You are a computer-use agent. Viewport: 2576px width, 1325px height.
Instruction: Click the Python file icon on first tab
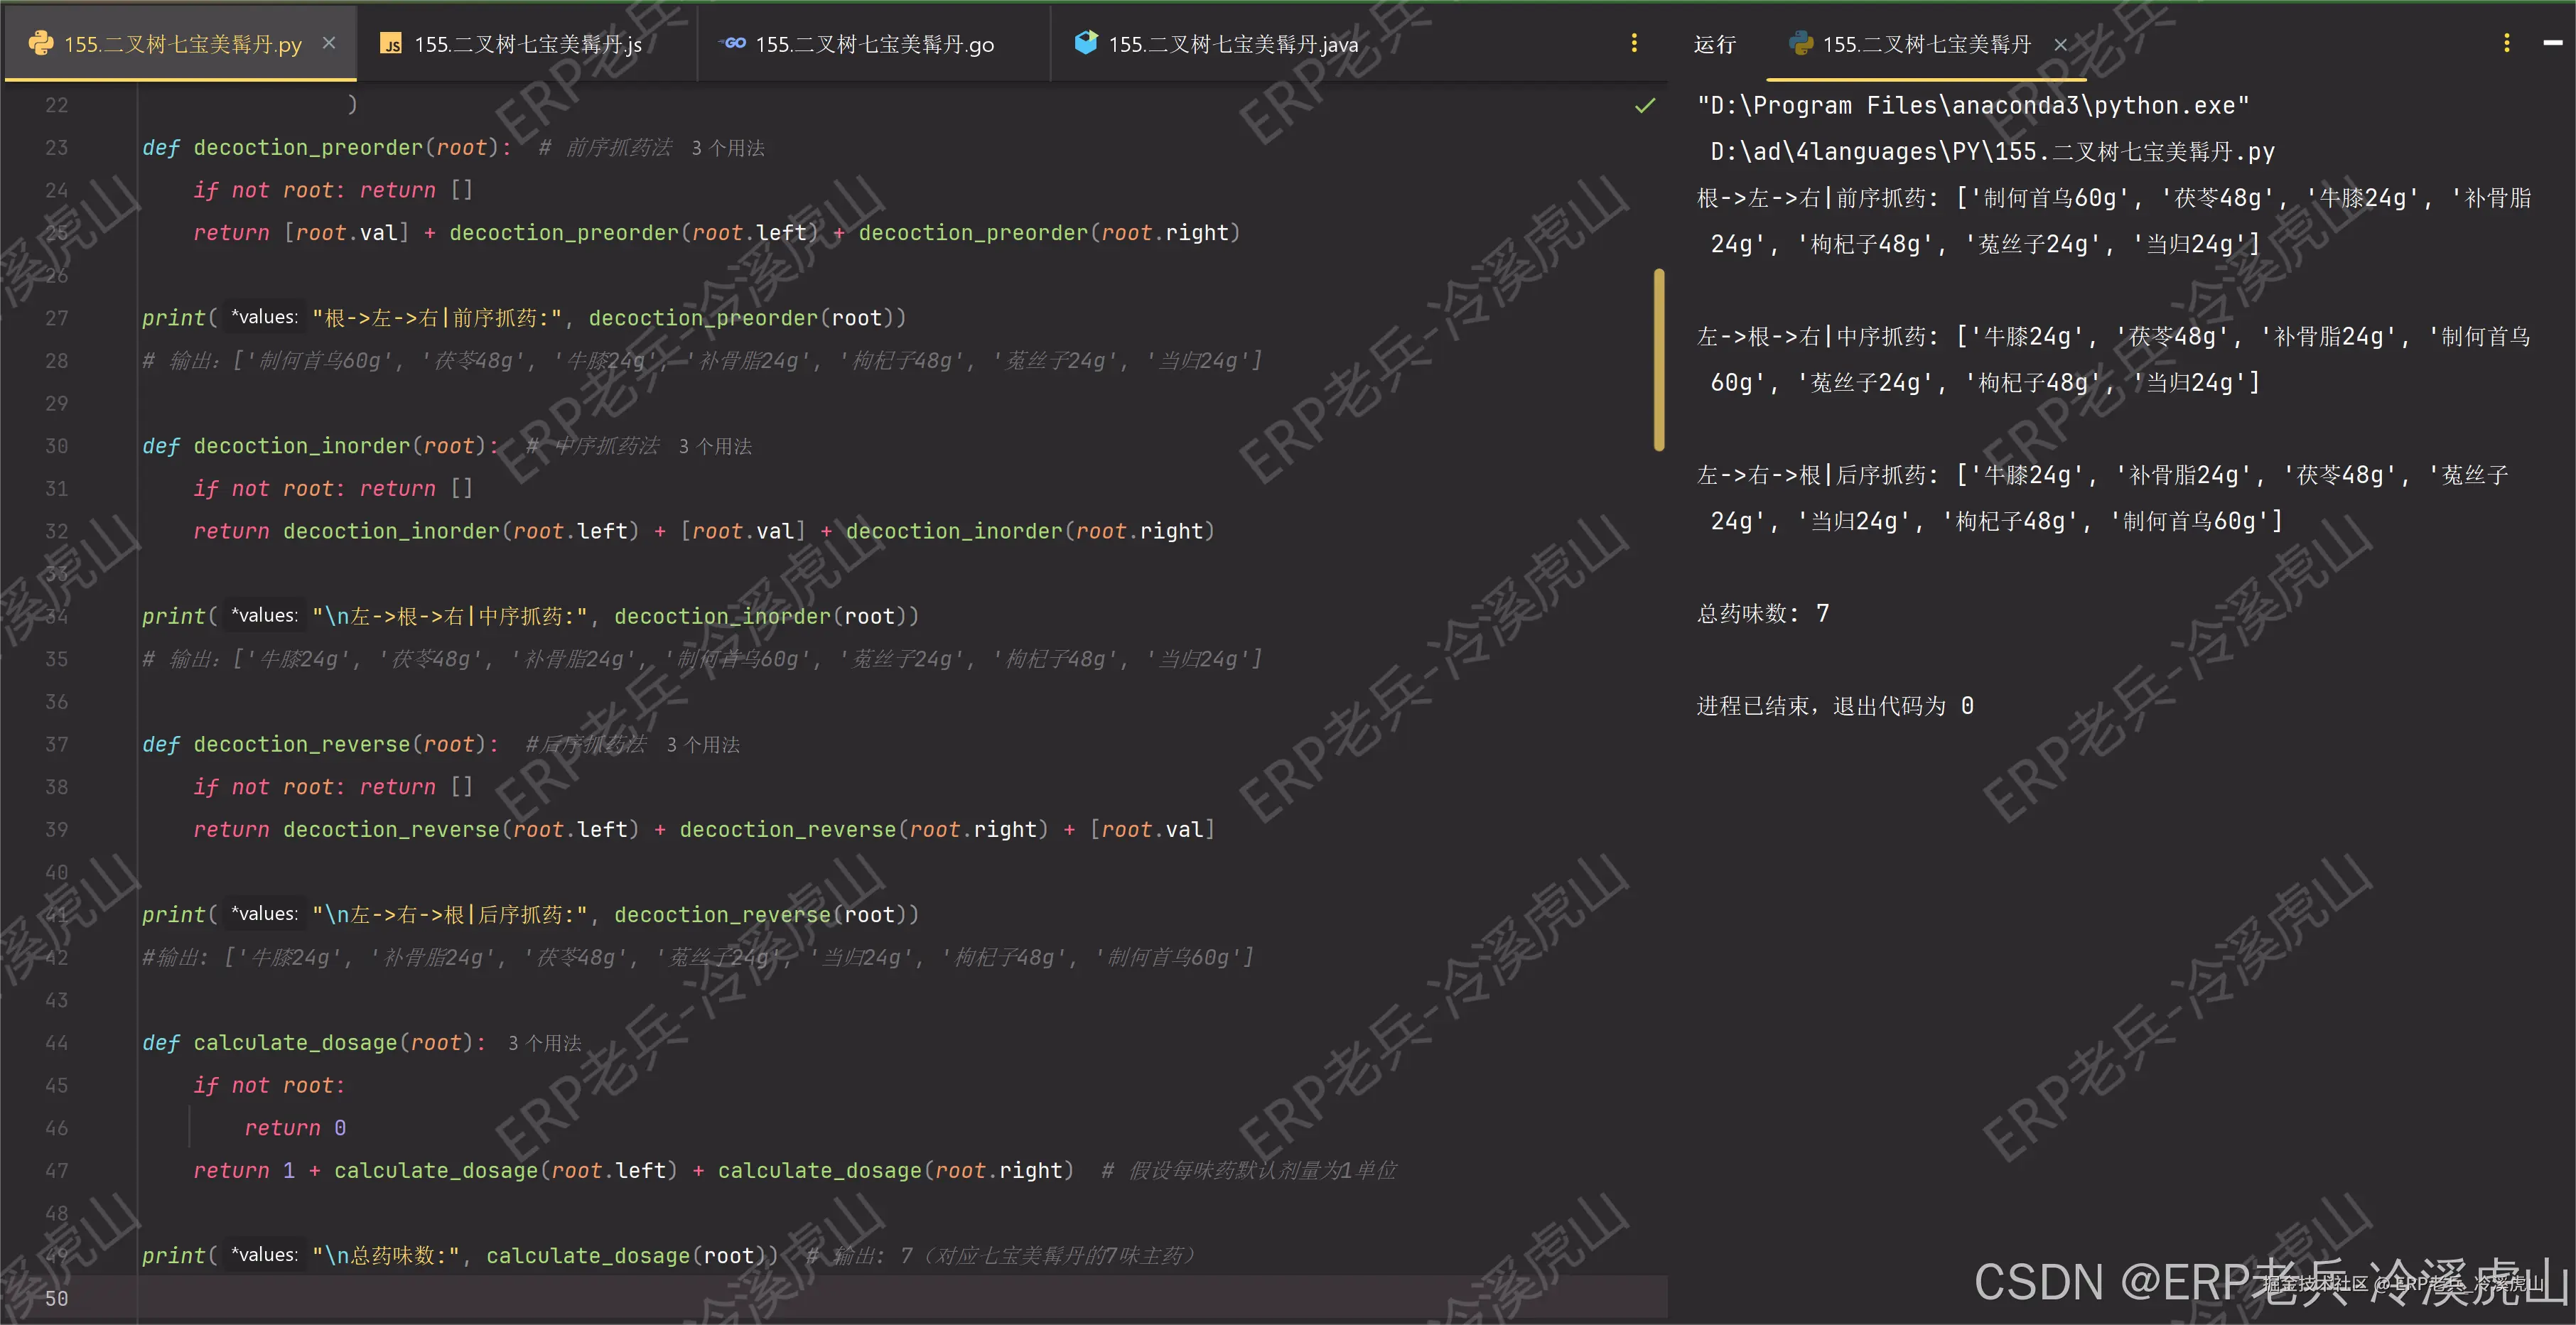point(40,43)
